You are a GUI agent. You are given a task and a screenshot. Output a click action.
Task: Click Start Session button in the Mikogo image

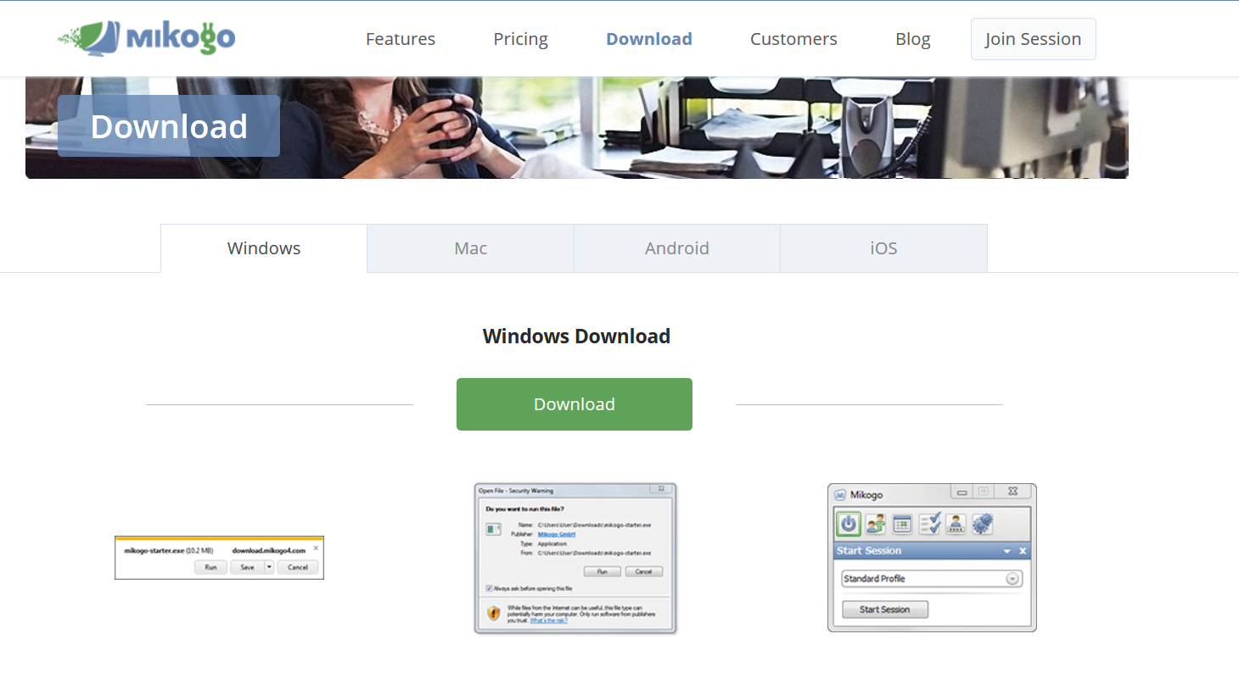[885, 609]
